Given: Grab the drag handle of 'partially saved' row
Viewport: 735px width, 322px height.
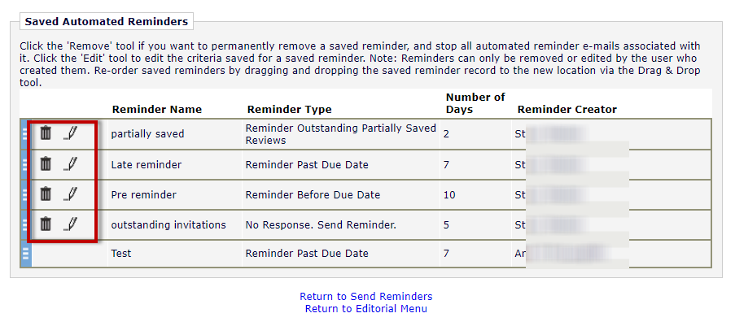Looking at the screenshot, I should (26, 134).
